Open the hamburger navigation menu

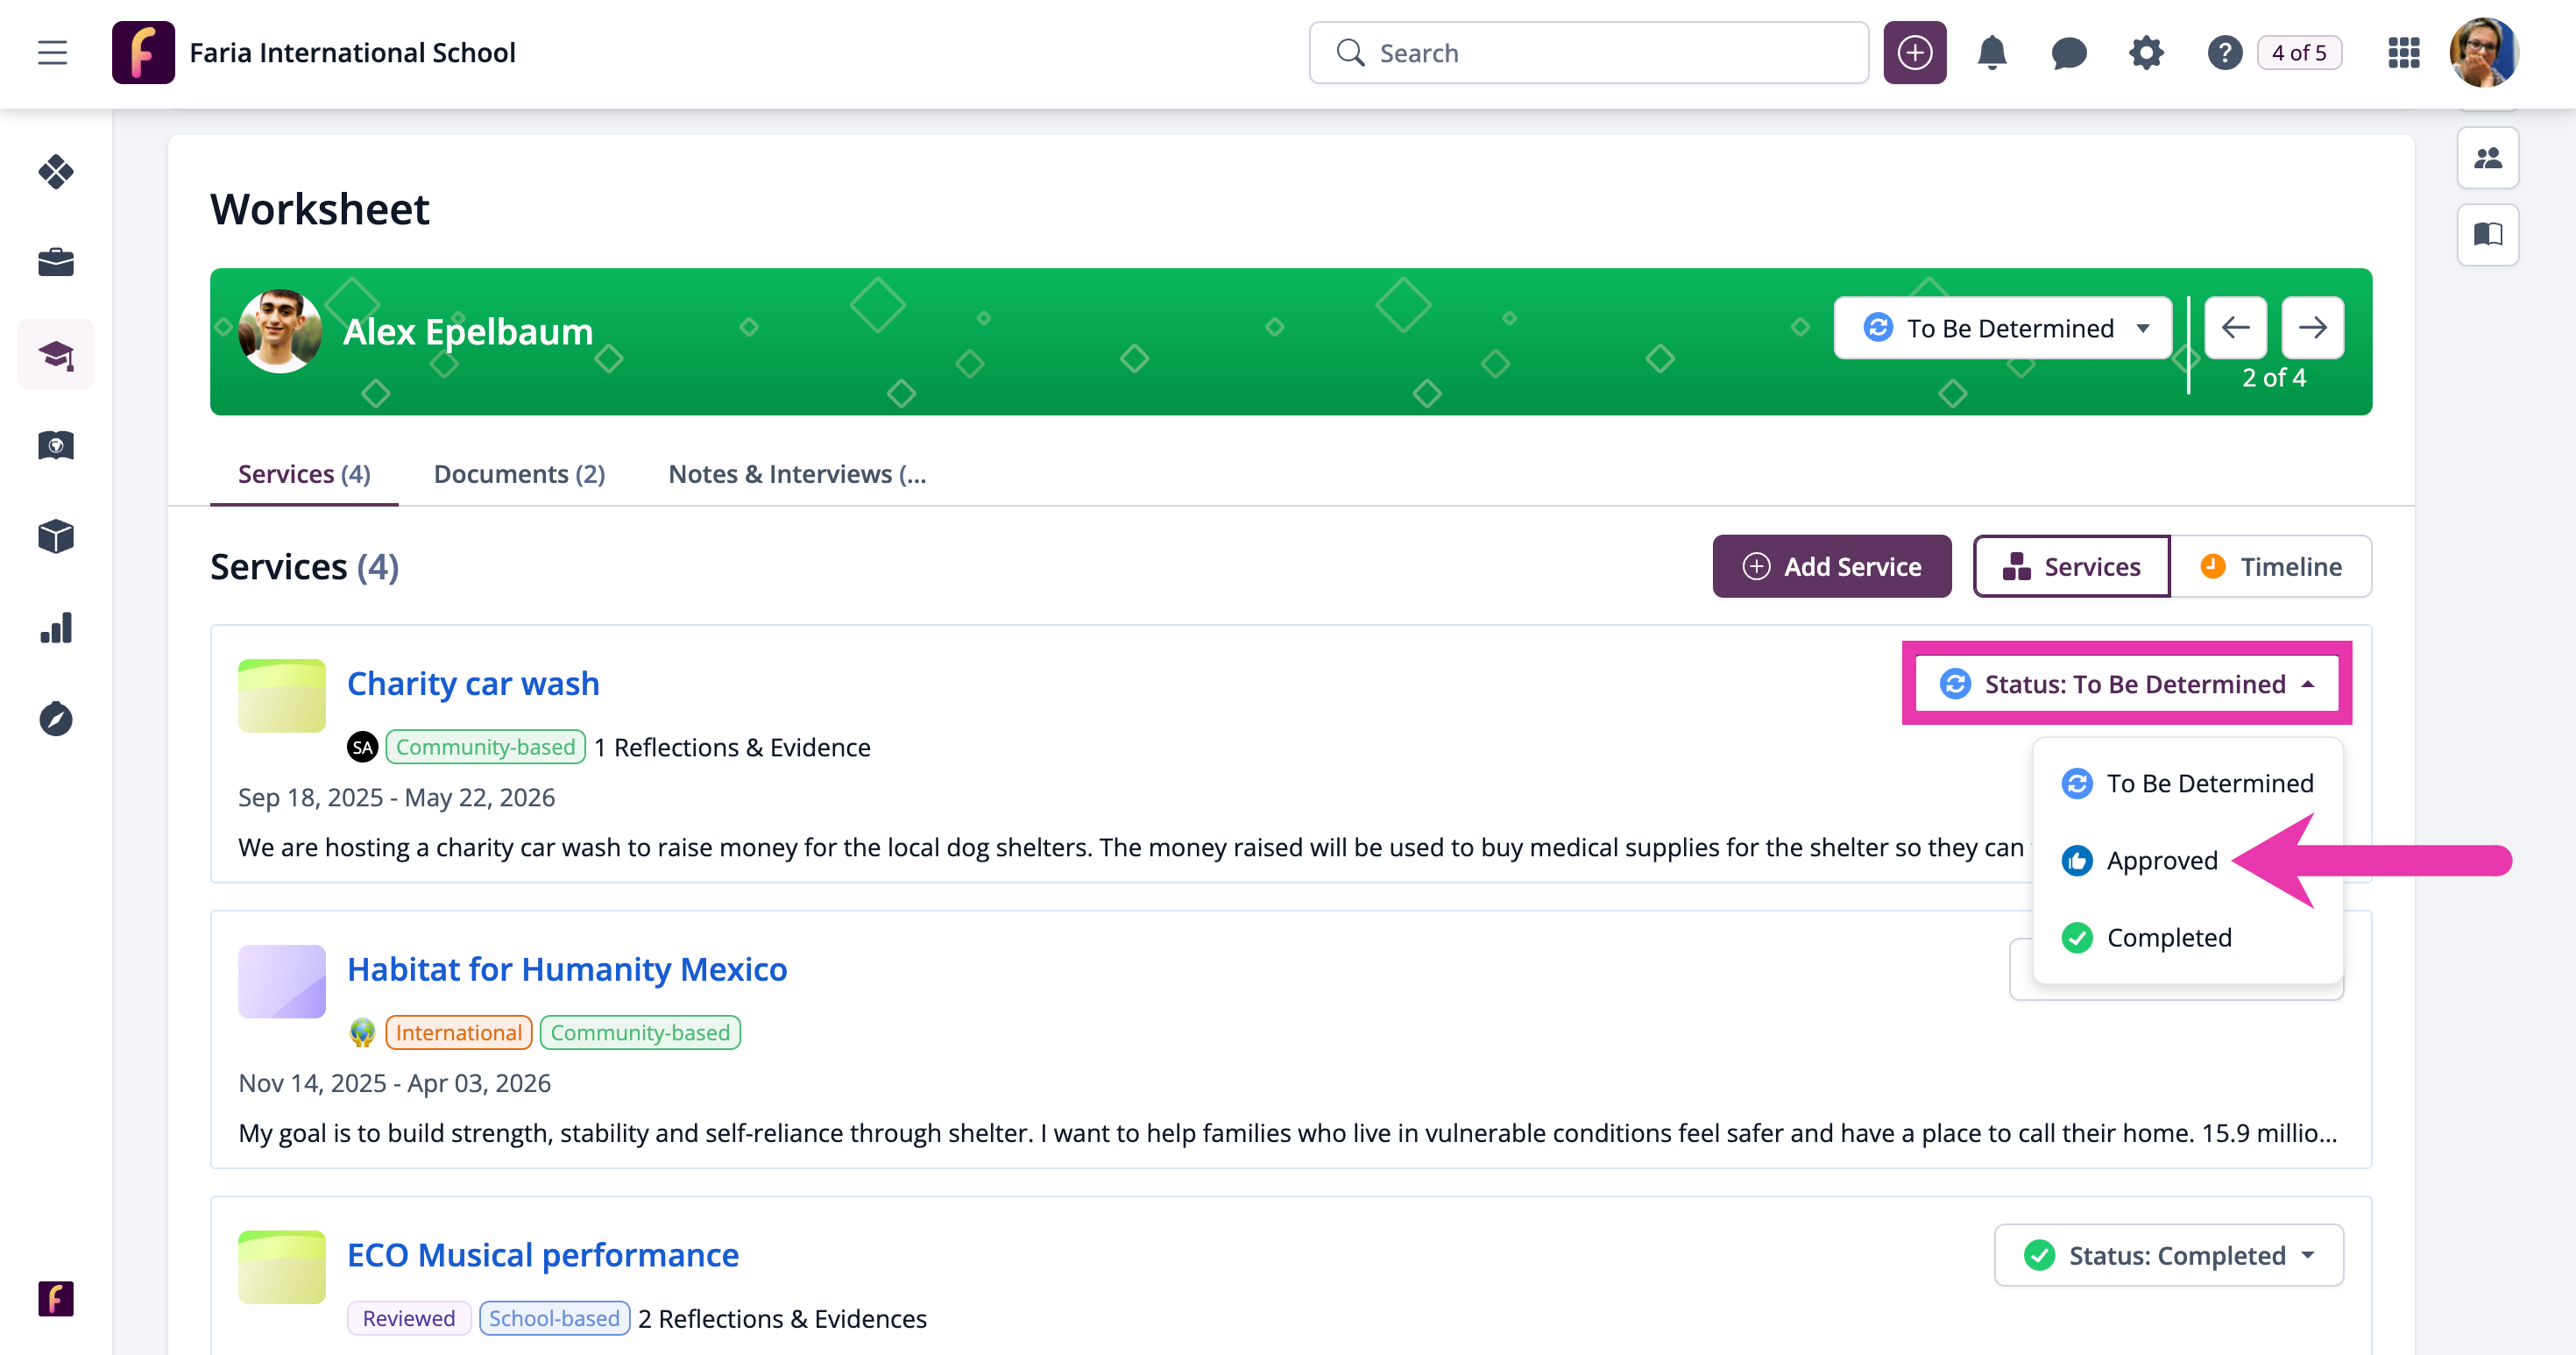pyautogui.click(x=53, y=52)
